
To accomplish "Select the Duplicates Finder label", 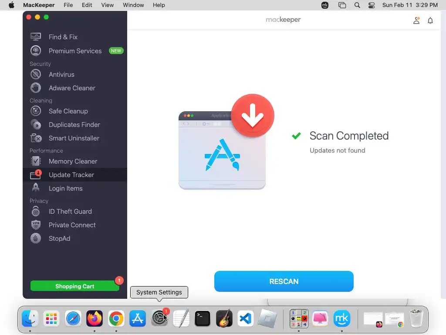I will click(74, 124).
